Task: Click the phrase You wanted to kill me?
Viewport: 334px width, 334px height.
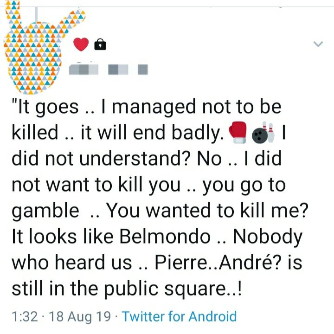Action: point(208,211)
